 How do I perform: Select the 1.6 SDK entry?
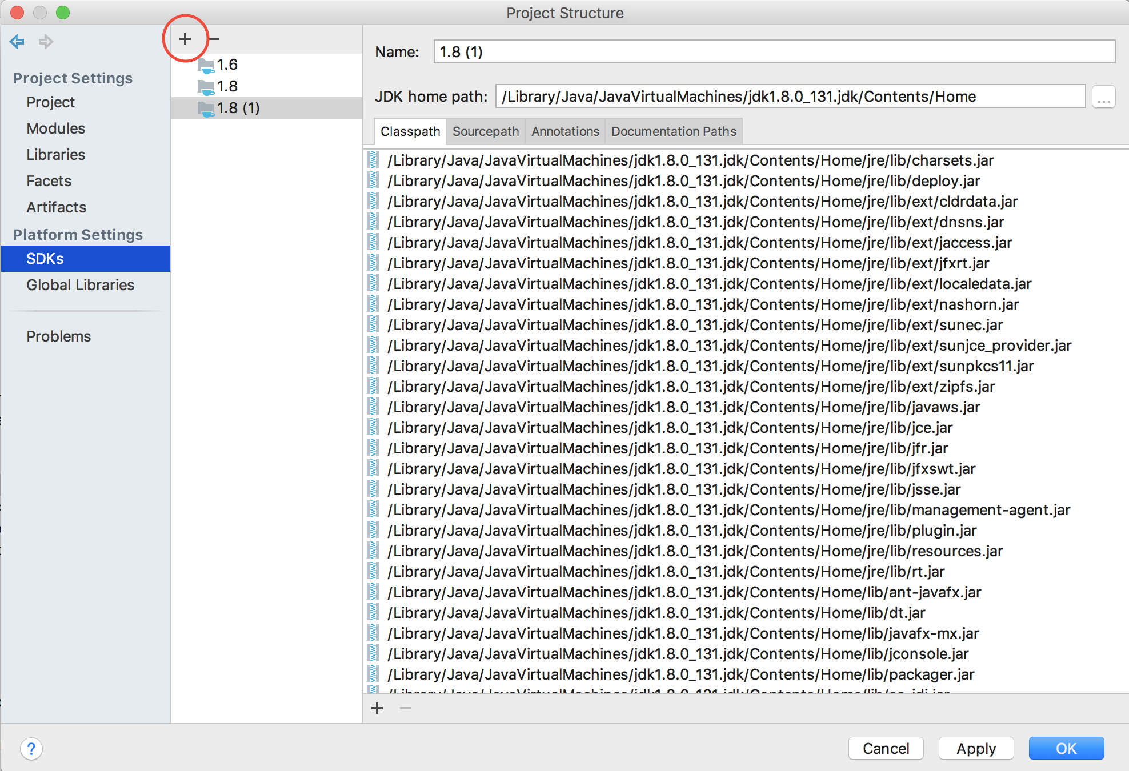267,65
